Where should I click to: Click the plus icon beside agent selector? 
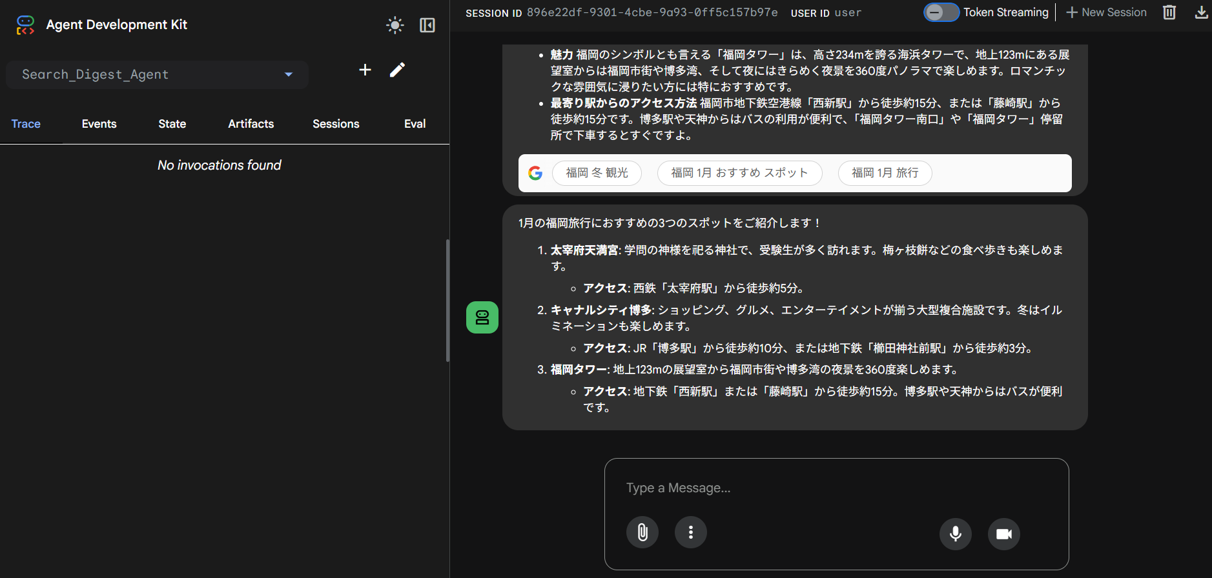point(365,70)
